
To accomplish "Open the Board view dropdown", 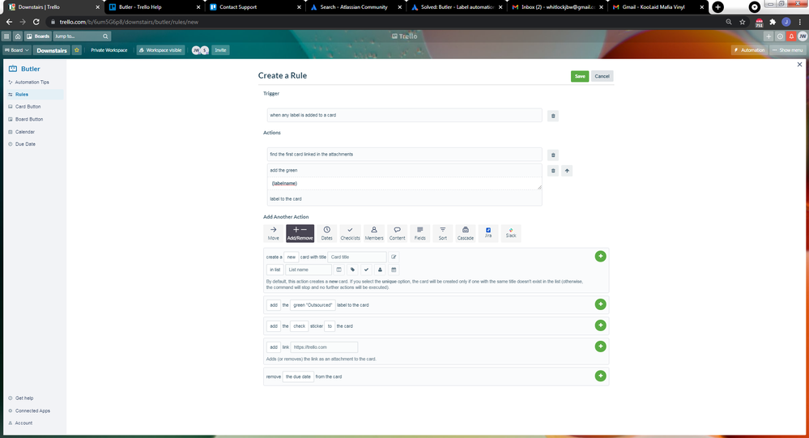I will [x=17, y=50].
